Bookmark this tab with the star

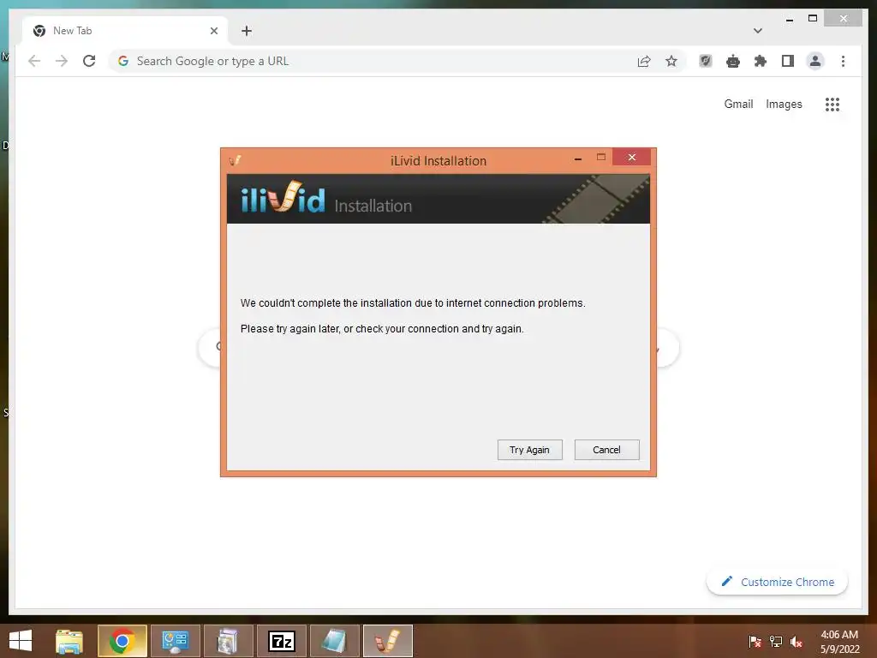click(671, 61)
